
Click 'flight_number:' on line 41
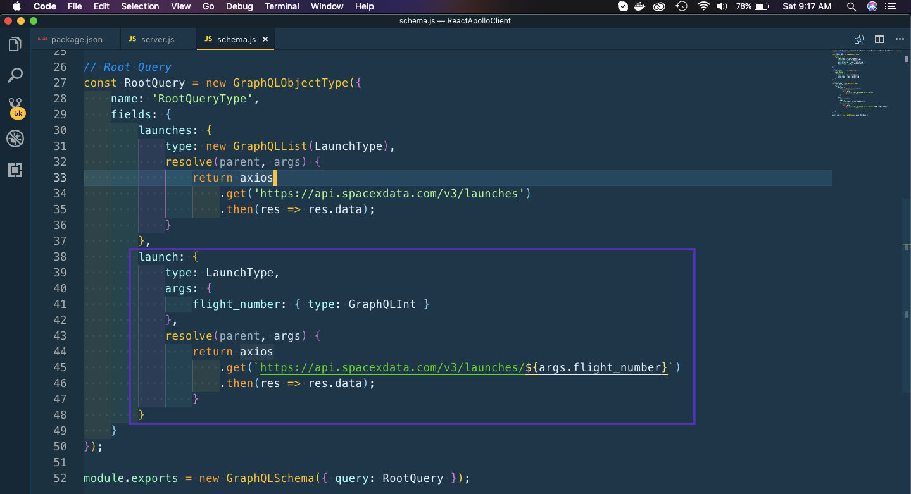click(240, 304)
